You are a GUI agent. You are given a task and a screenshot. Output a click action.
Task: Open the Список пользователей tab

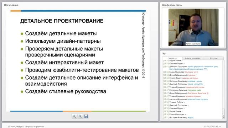(193, 58)
